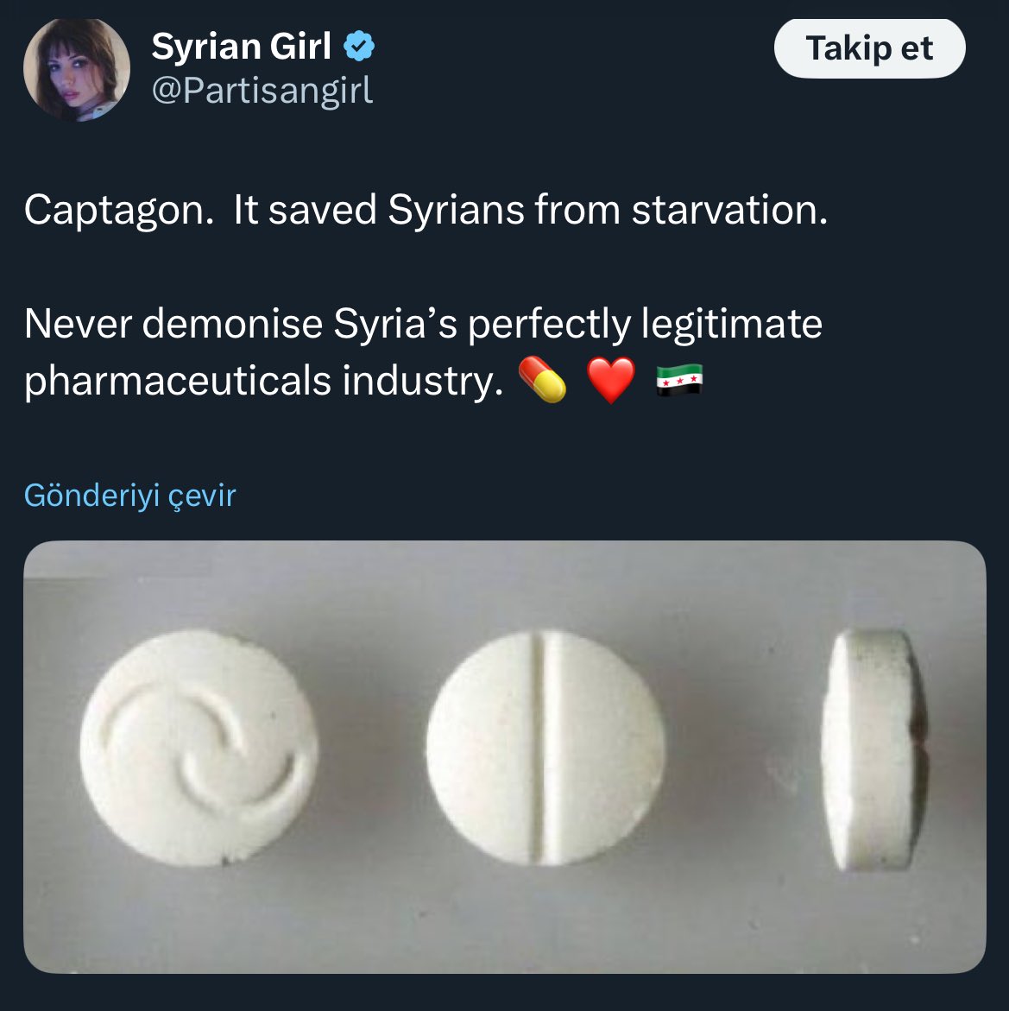Click the blue verified badge
This screenshot has width=1009, height=1011.
(x=359, y=47)
